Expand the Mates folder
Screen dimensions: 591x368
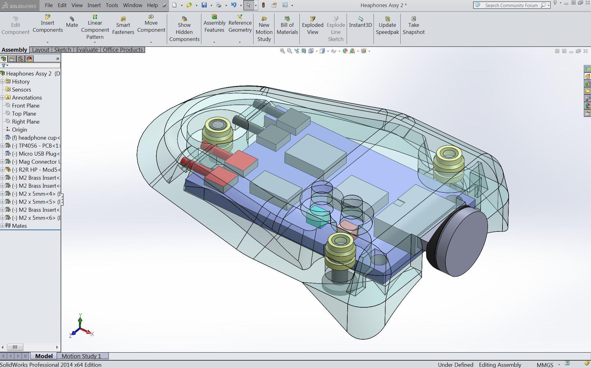2,226
